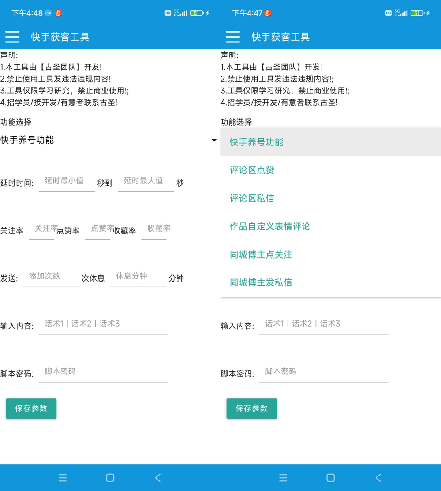Click 快手获客工具 title in right screen
This screenshot has width=441, height=491.
coord(280,37)
